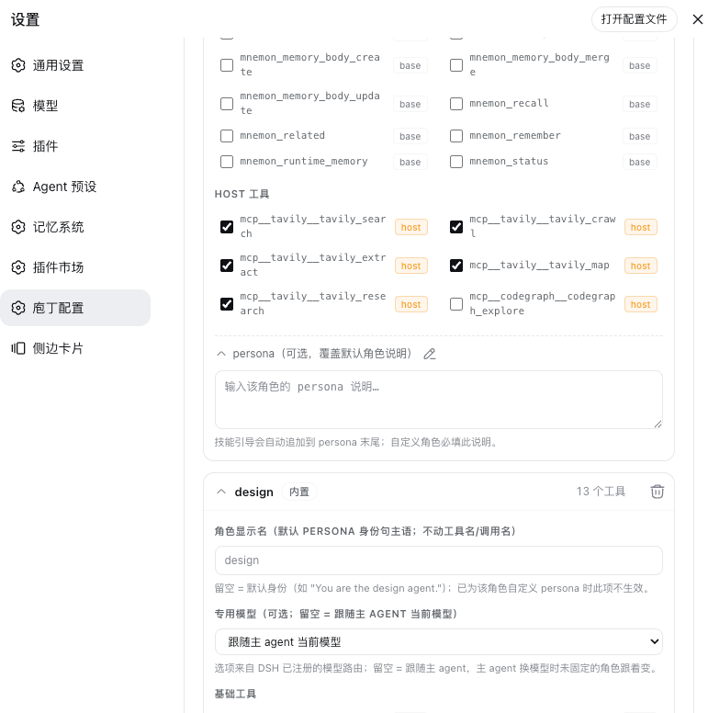The height and width of the screenshot is (713, 708).
Task: Enable mnemon_memory_body_update checkbox
Action: (x=227, y=104)
